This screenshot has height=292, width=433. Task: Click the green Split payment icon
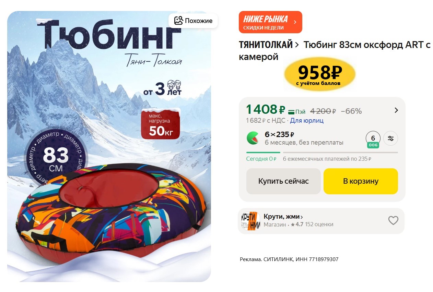[x=253, y=138]
